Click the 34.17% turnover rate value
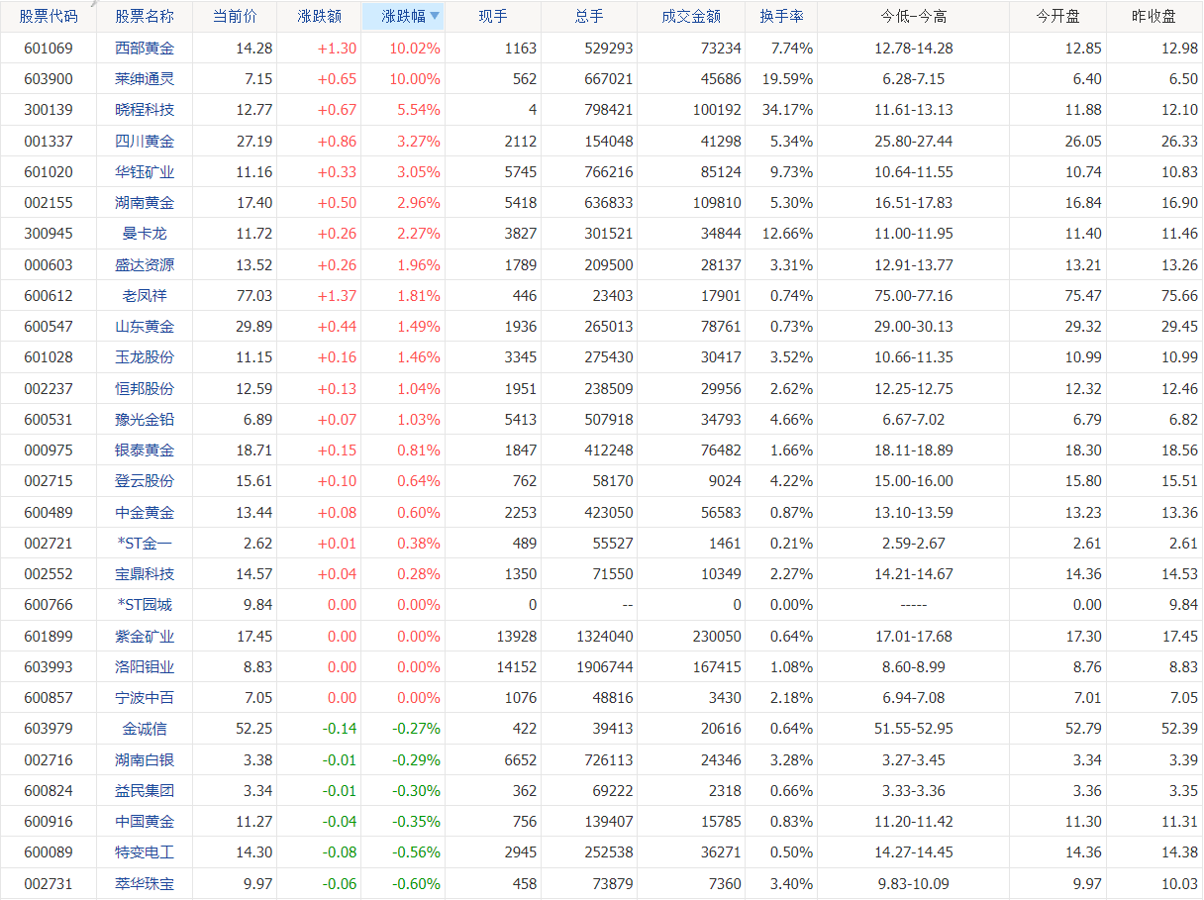 785,110
